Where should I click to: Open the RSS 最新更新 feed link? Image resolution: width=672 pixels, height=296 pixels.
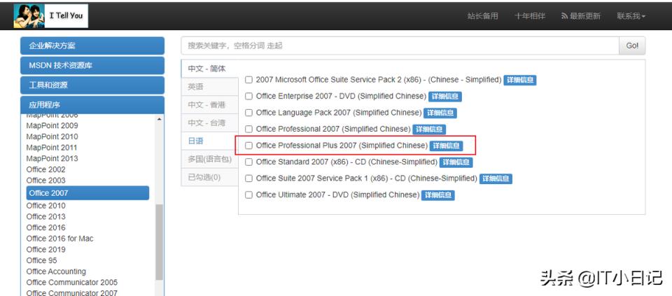(x=581, y=16)
